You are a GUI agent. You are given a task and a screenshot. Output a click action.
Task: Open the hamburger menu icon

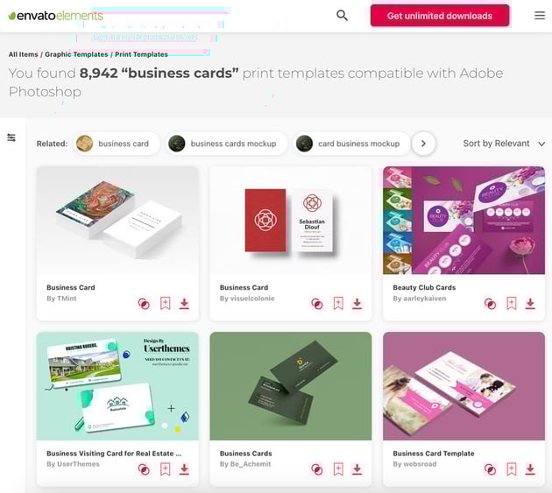(x=540, y=16)
